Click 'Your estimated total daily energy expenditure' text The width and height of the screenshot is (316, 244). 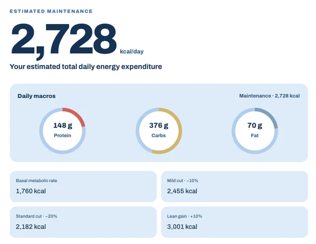tap(86, 67)
